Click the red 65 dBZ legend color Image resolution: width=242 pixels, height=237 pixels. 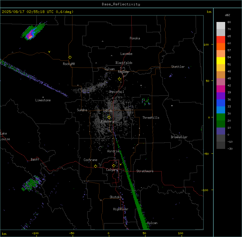(x=221, y=40)
